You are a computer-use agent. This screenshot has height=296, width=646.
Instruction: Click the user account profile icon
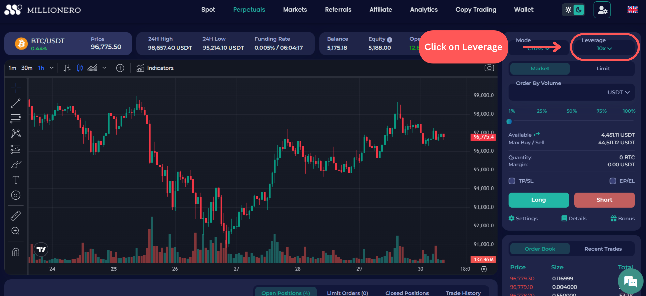pos(602,10)
